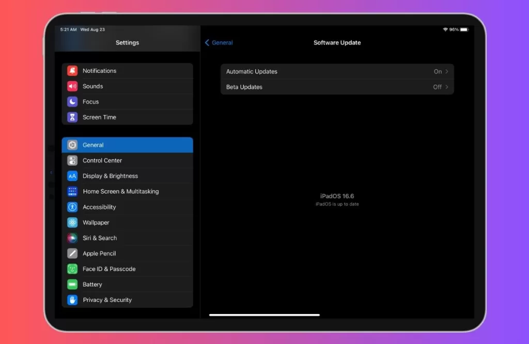Select the Focus label

tap(91, 102)
